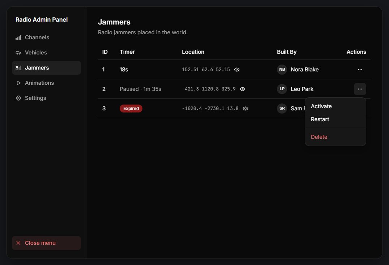
Task: Click the Location column header
Action: (x=193, y=52)
